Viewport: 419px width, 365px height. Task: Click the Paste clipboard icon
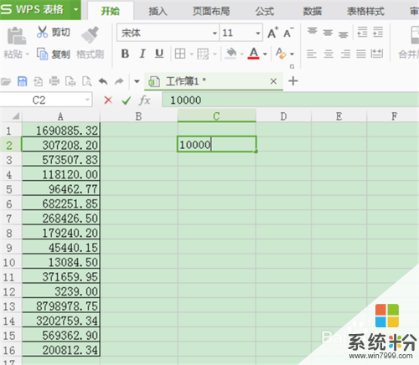tap(16, 36)
